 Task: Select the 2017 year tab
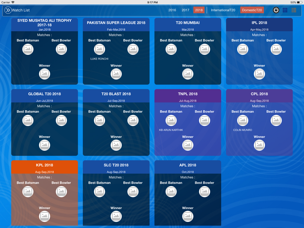(x=185, y=10)
